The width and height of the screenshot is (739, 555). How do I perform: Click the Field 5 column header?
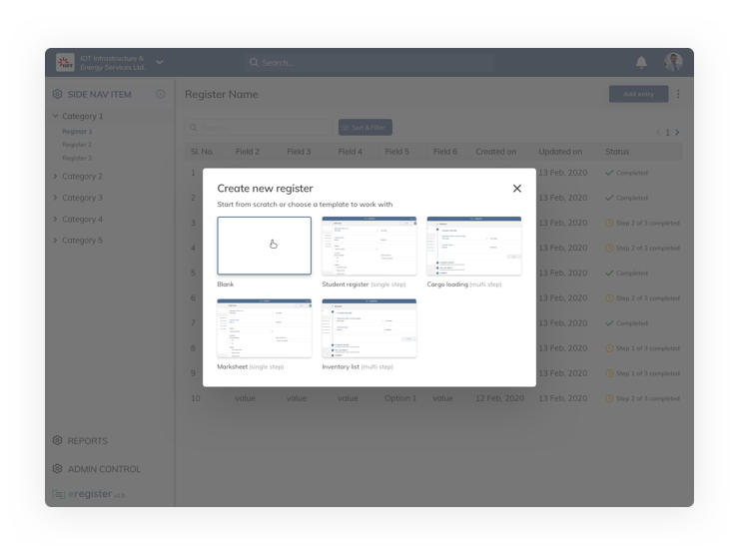pyautogui.click(x=396, y=152)
